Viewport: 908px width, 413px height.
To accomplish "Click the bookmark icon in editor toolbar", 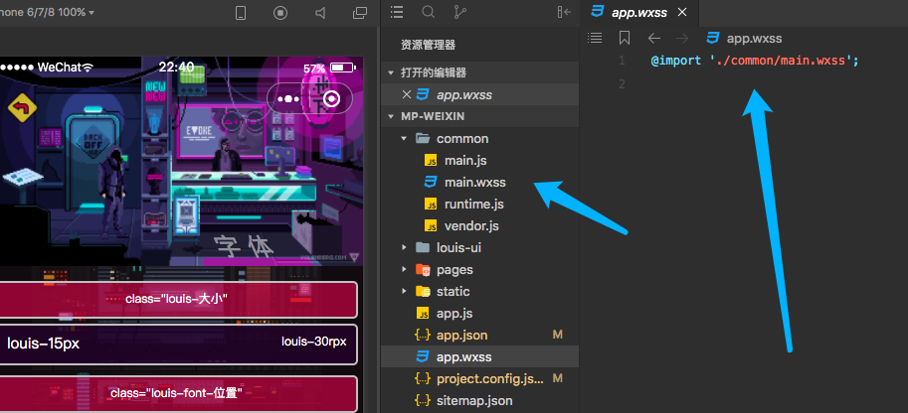I will coord(625,38).
